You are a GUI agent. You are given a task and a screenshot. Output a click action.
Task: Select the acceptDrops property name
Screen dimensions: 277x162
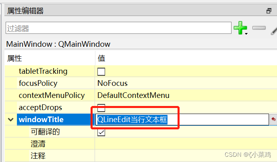click(40, 107)
